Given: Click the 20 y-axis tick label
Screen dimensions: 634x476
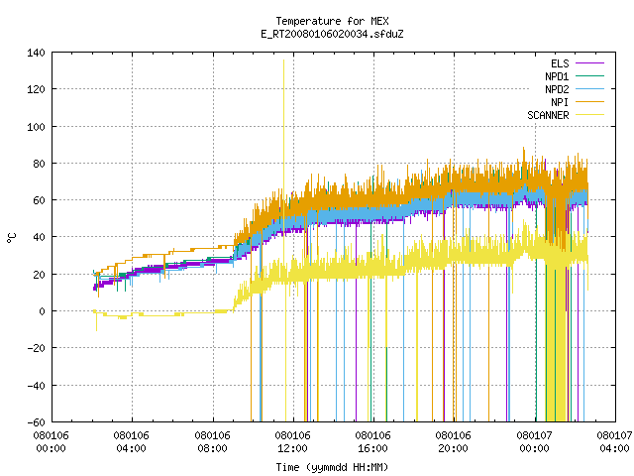Looking at the screenshot, I should pos(39,275).
